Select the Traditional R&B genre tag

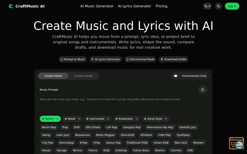pyautogui.click(x=137, y=143)
